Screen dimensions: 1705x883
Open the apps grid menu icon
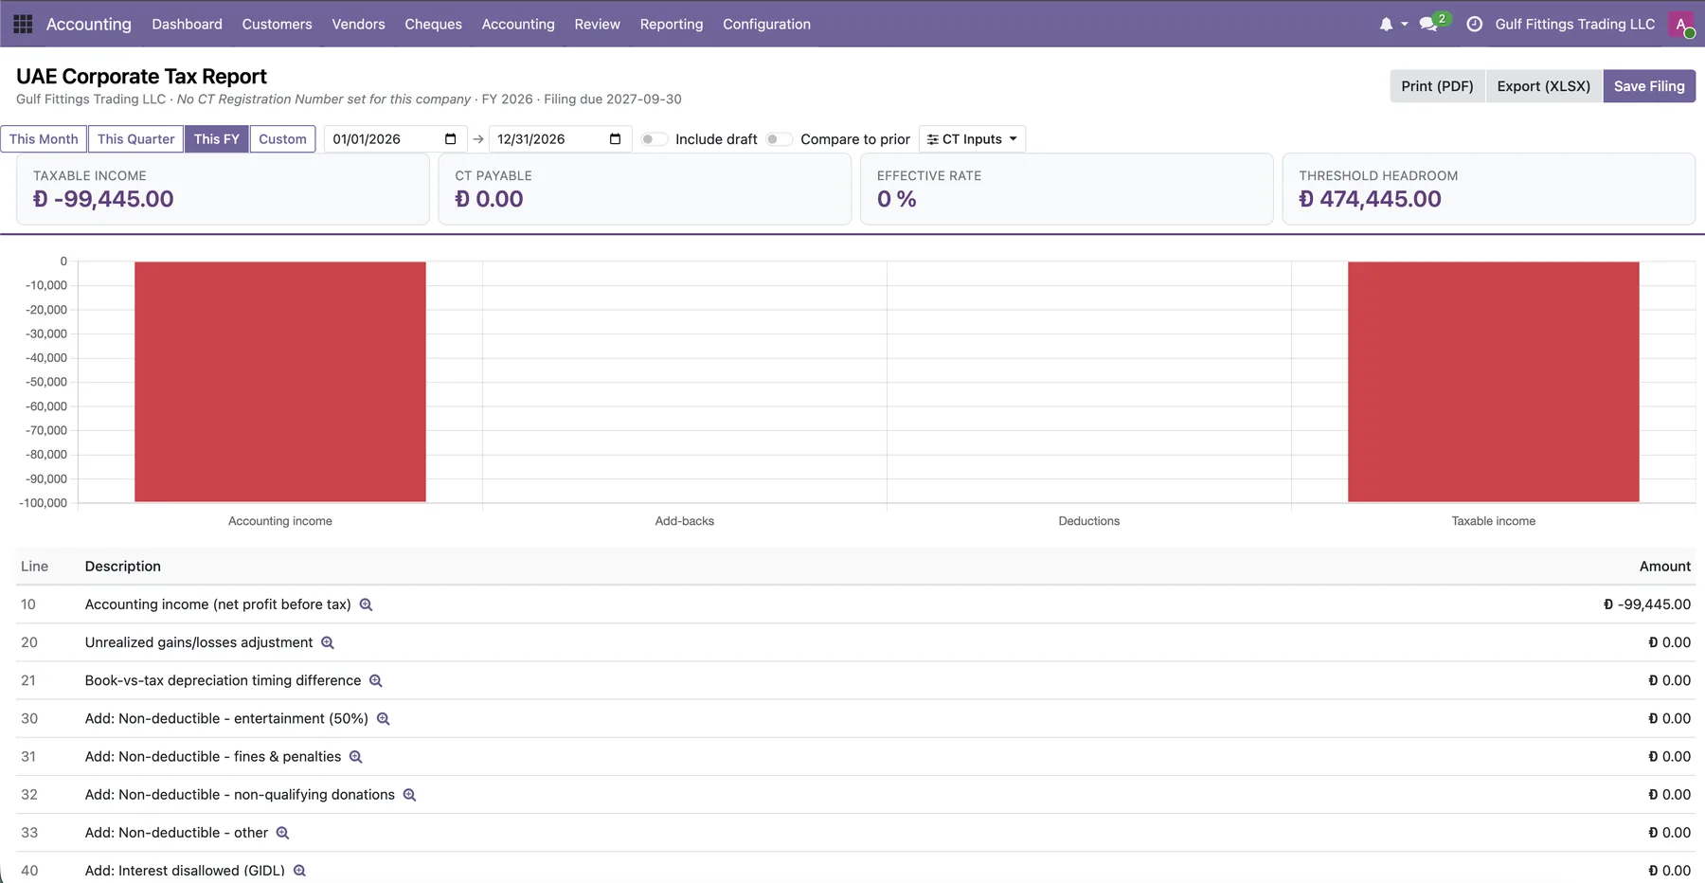pyautogui.click(x=23, y=24)
